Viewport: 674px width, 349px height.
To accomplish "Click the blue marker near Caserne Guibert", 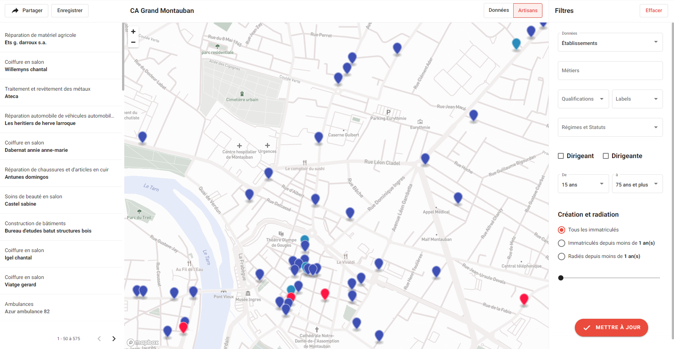I will click(319, 137).
